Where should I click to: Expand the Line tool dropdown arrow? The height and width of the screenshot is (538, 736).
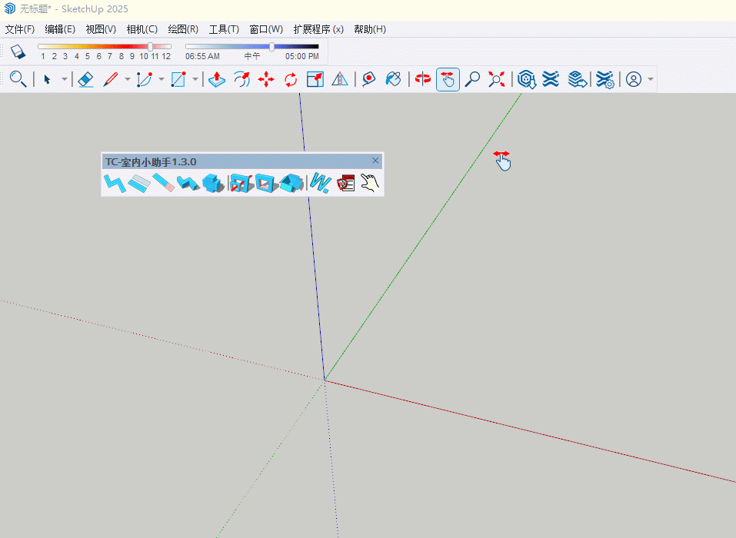[127, 79]
